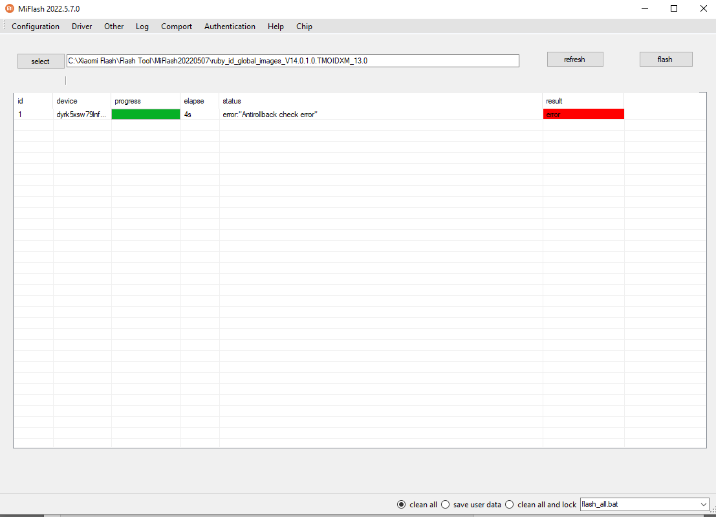Open the Log menu
716x517 pixels.
pyautogui.click(x=142, y=27)
